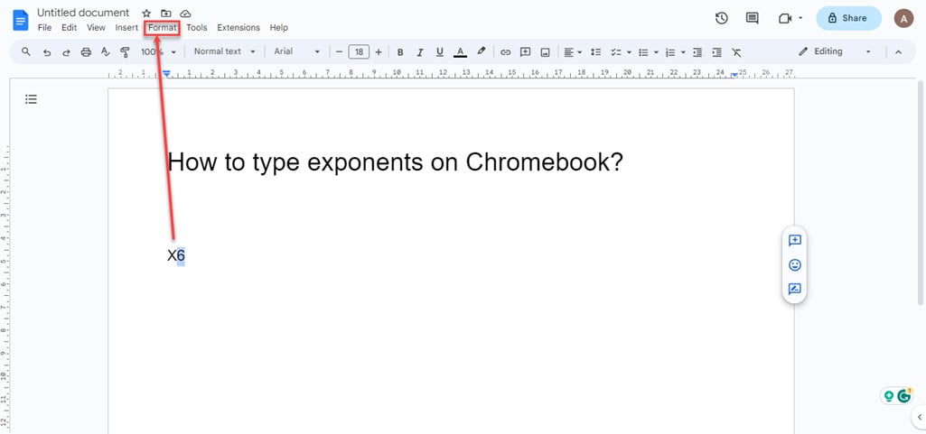Image resolution: width=926 pixels, height=434 pixels.
Task: Click the heading about Chromebook exponents
Action: pyautogui.click(x=395, y=162)
